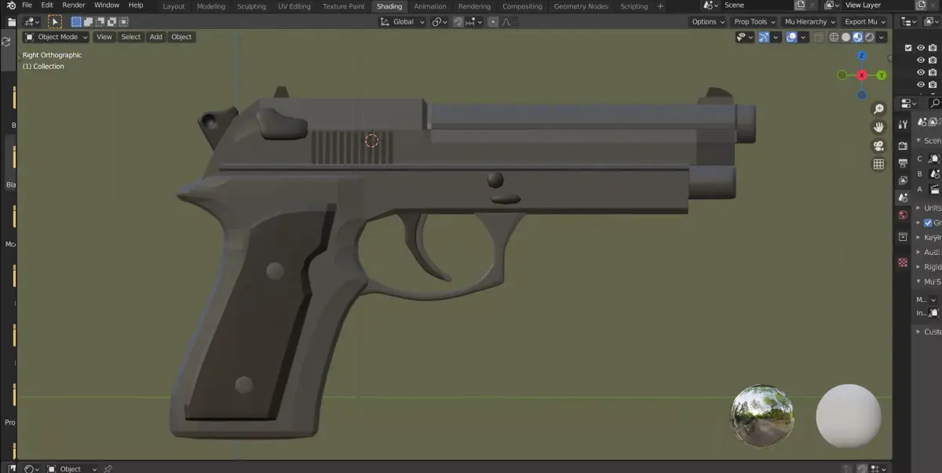Click the viewport zoom magnifier icon
This screenshot has width=942, height=473.
click(878, 109)
